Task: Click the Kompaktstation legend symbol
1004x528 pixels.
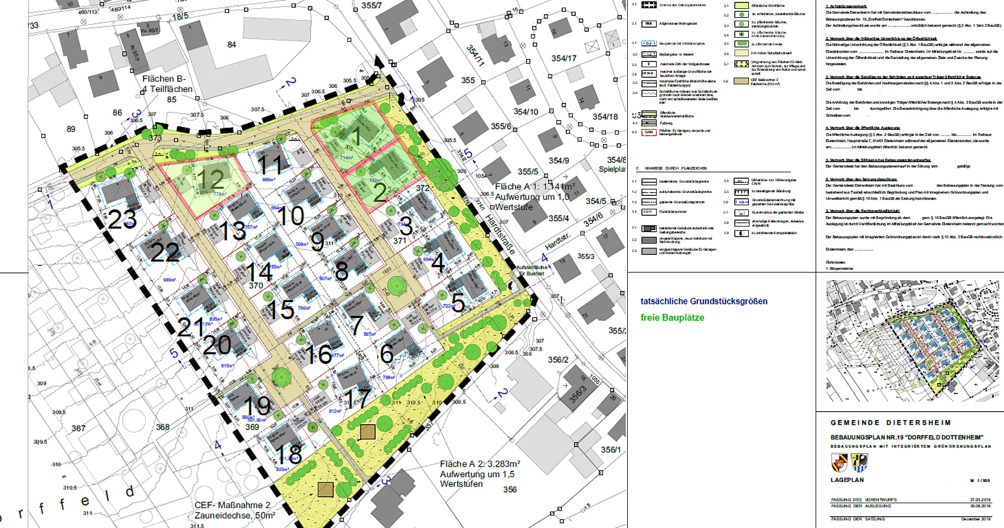Action: (741, 233)
